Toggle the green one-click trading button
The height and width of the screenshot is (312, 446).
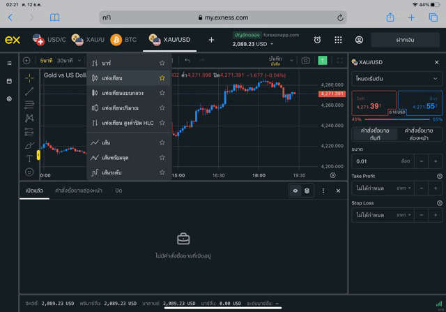(x=323, y=61)
